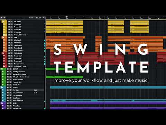
Task: Click the Baritone Sax track instrument icon
Action: coord(4,51)
